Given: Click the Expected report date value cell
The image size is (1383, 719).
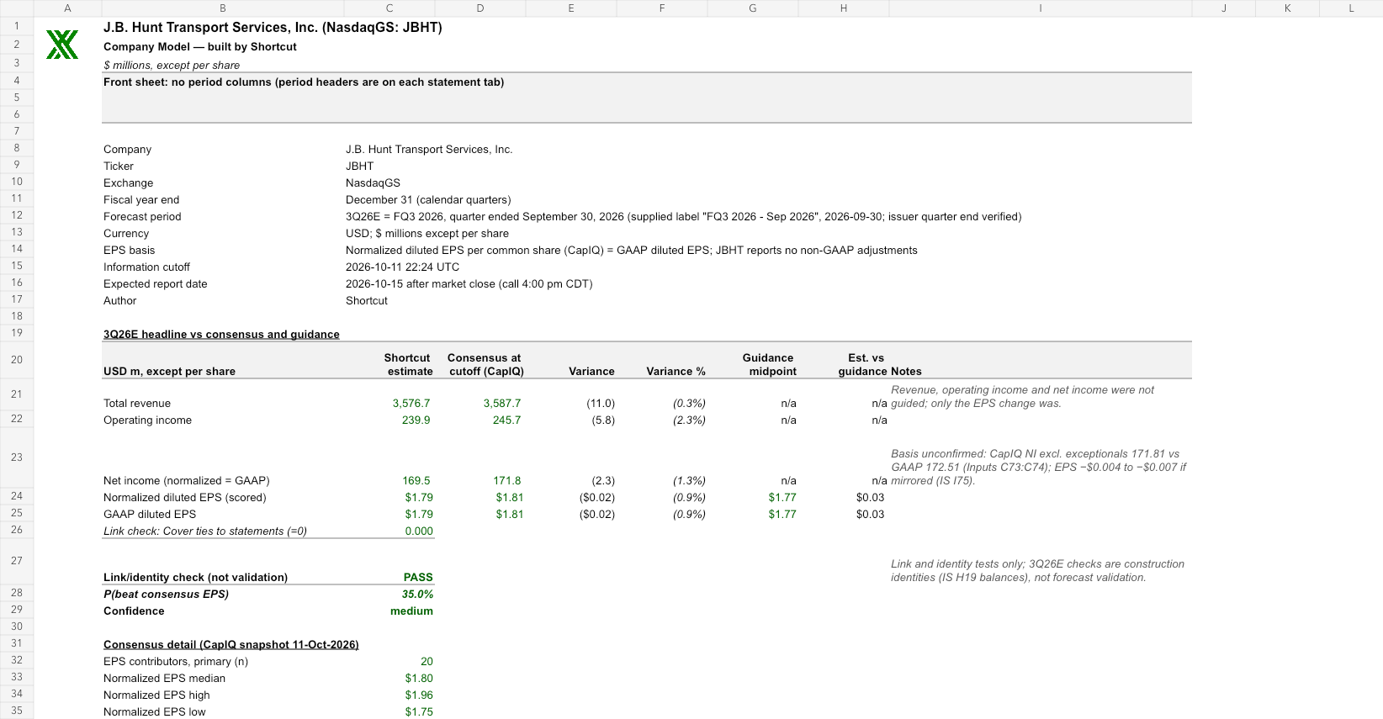Looking at the screenshot, I should (x=469, y=284).
